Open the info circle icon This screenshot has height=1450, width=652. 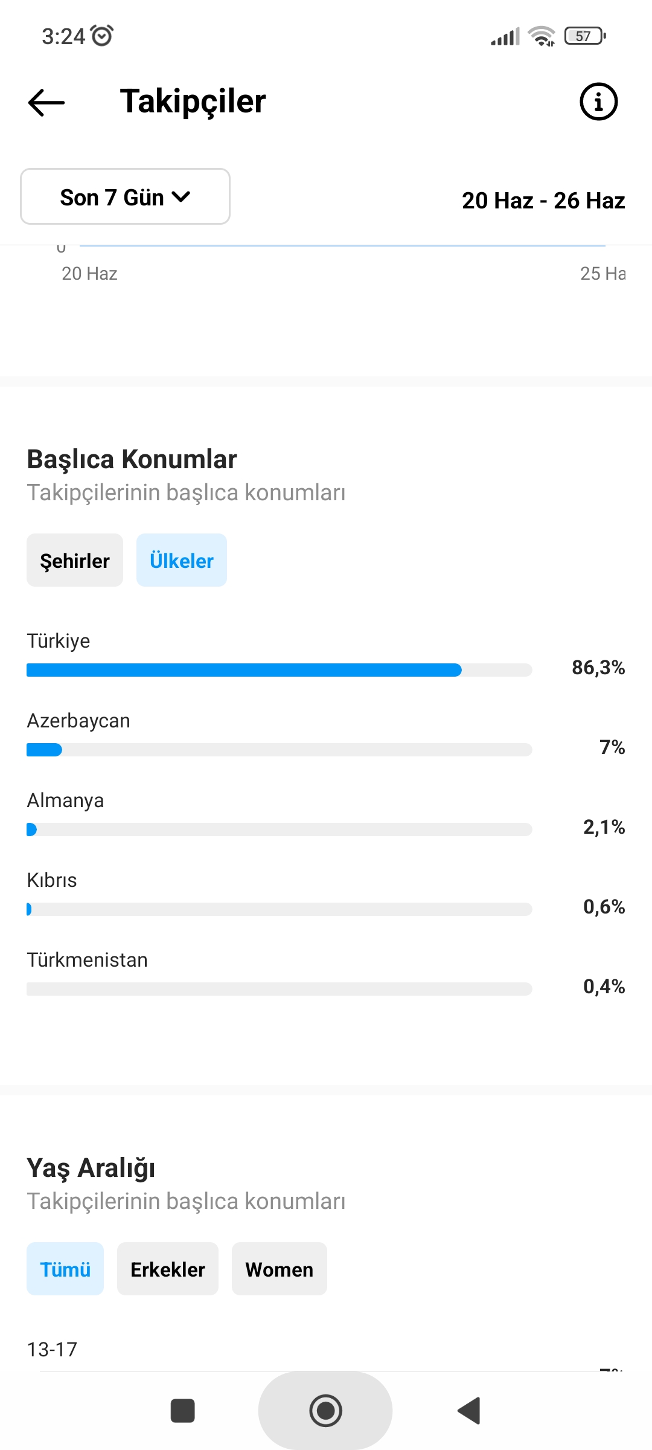[x=598, y=101]
